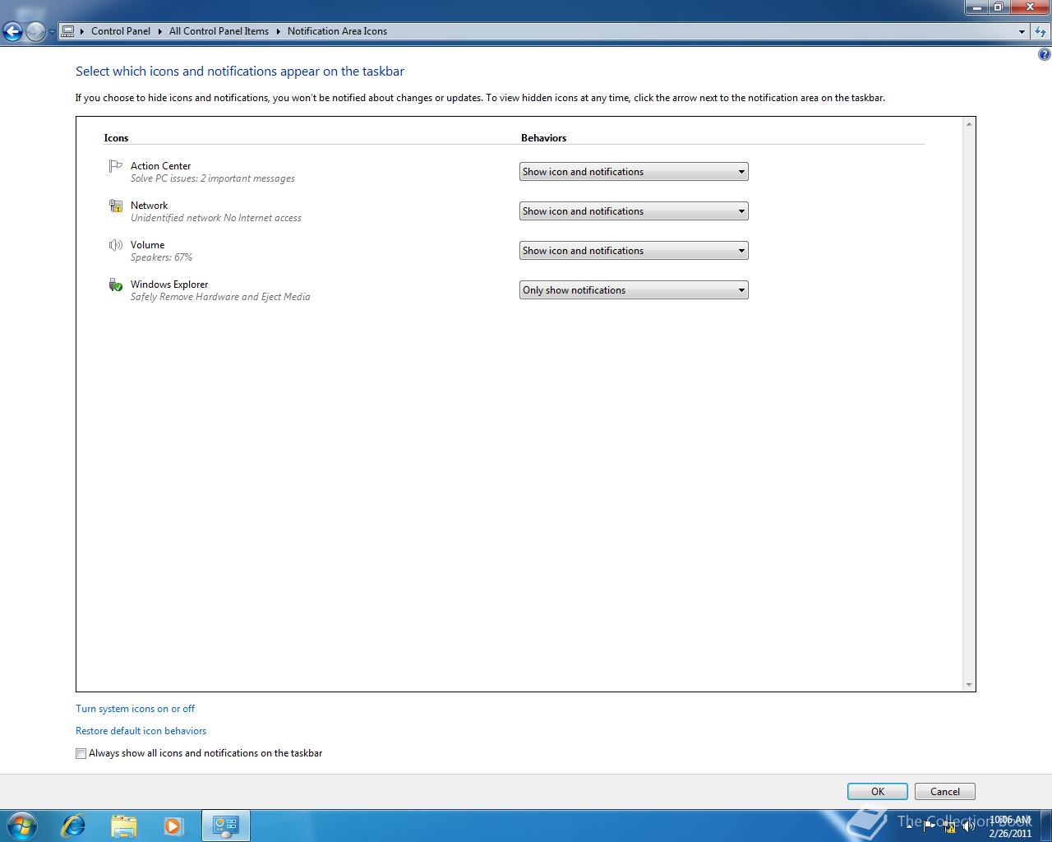Click Restore default icon behaviors link
This screenshot has width=1052, height=842.
pos(141,731)
